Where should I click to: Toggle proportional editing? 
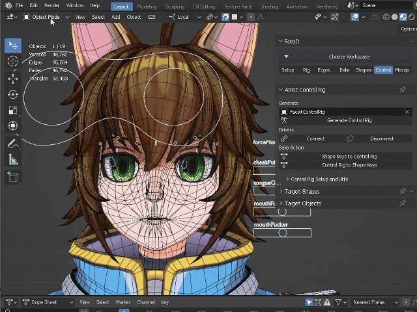250,17
